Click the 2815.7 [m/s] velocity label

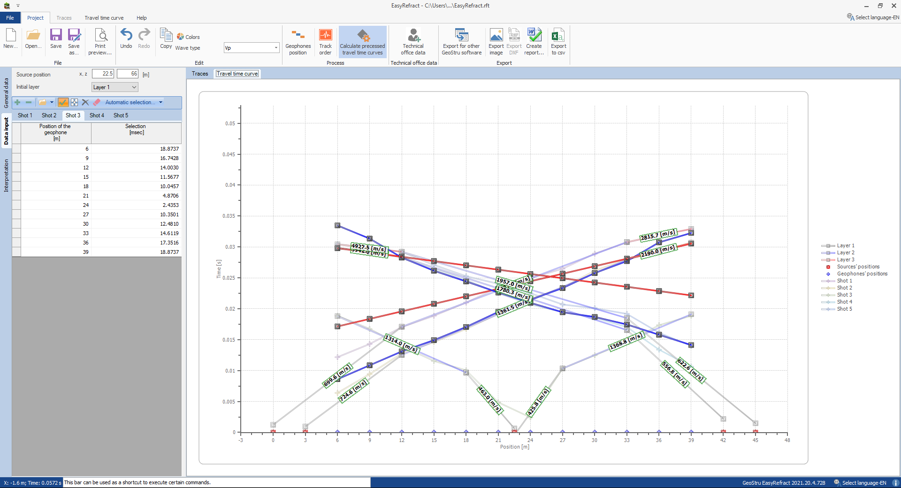(658, 235)
